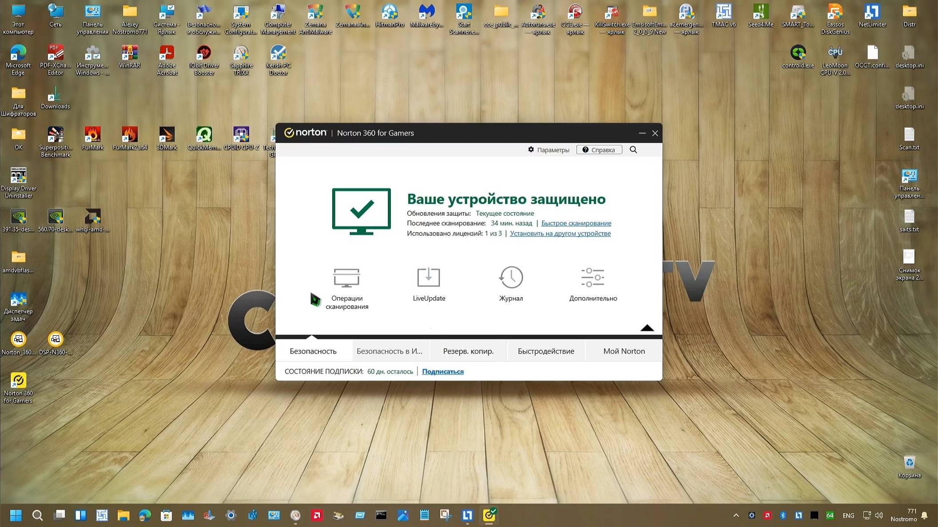Viewport: 938px width, 527px height.
Task: Click Подписаться subscription button
Action: pyautogui.click(x=443, y=371)
